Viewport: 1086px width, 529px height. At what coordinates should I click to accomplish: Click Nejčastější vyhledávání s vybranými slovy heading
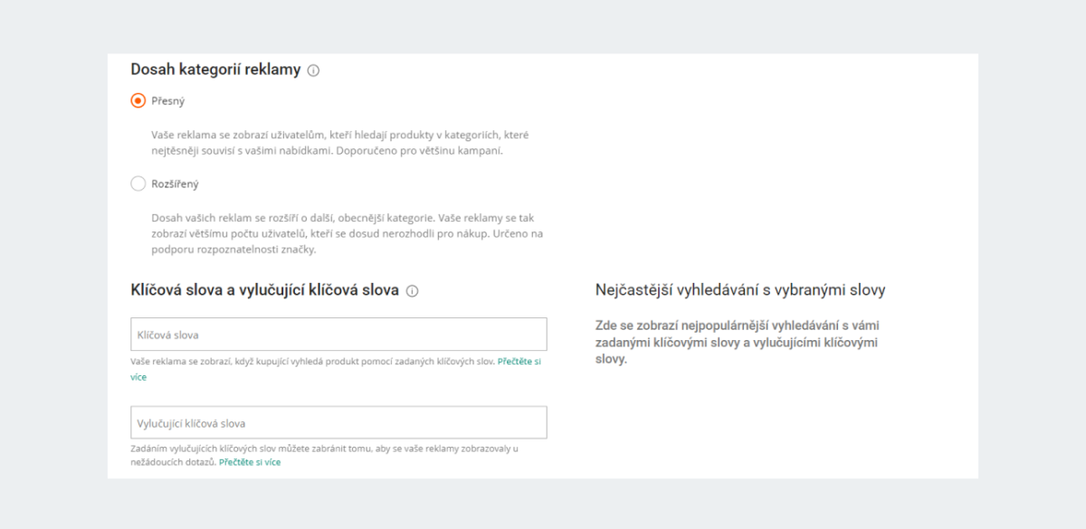740,290
